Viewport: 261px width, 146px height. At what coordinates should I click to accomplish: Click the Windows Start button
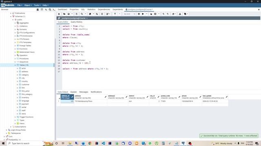tap(3, 143)
